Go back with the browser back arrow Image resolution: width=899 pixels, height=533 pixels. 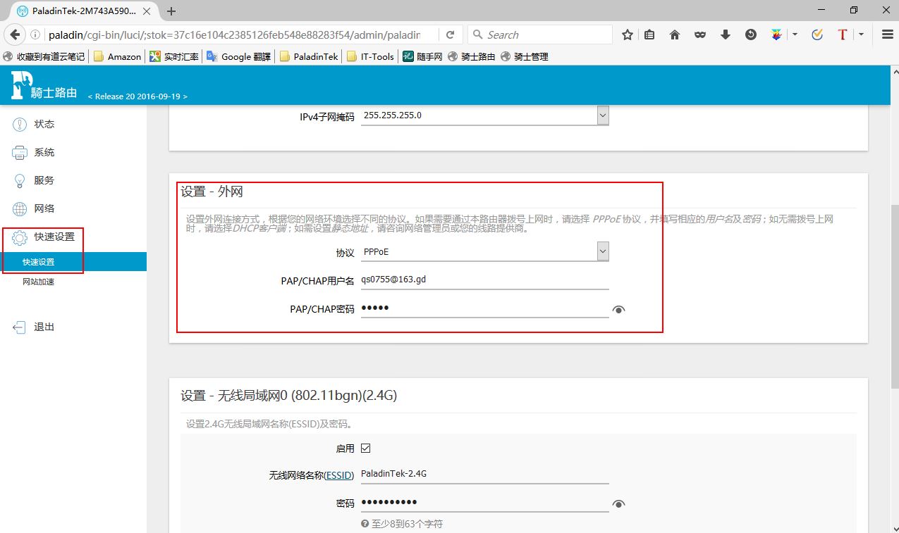tap(13, 35)
